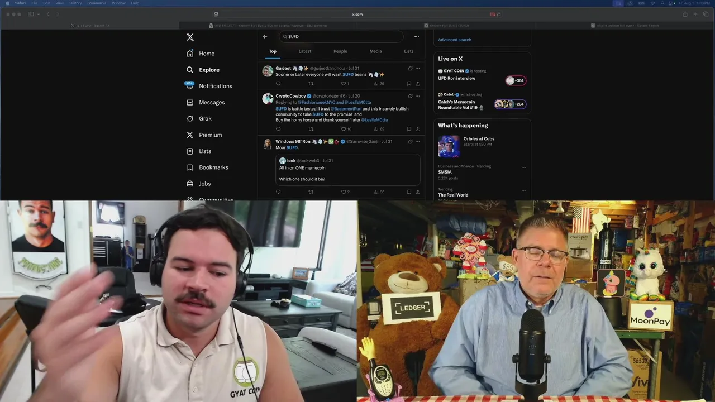Open the Home icon in X sidebar

click(x=190, y=54)
